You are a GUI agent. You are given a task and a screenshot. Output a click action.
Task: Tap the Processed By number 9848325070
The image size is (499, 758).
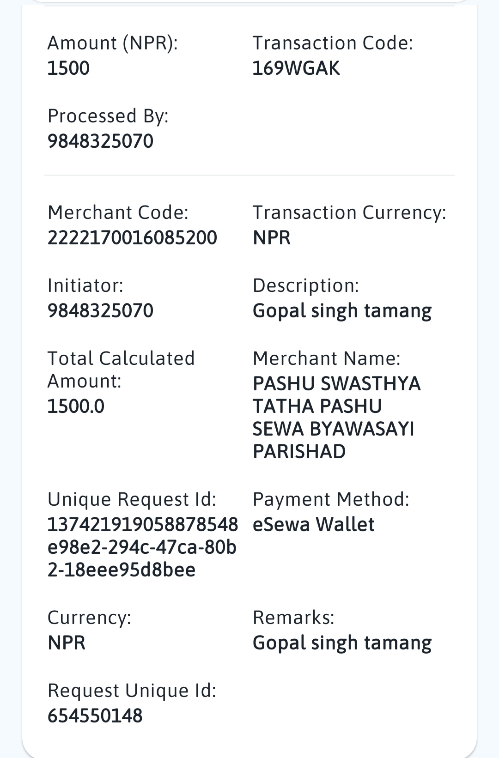click(x=100, y=141)
